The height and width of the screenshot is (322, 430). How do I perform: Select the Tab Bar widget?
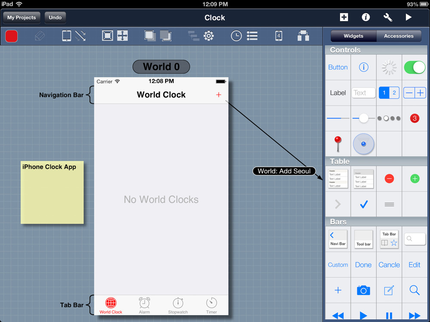coord(389,239)
